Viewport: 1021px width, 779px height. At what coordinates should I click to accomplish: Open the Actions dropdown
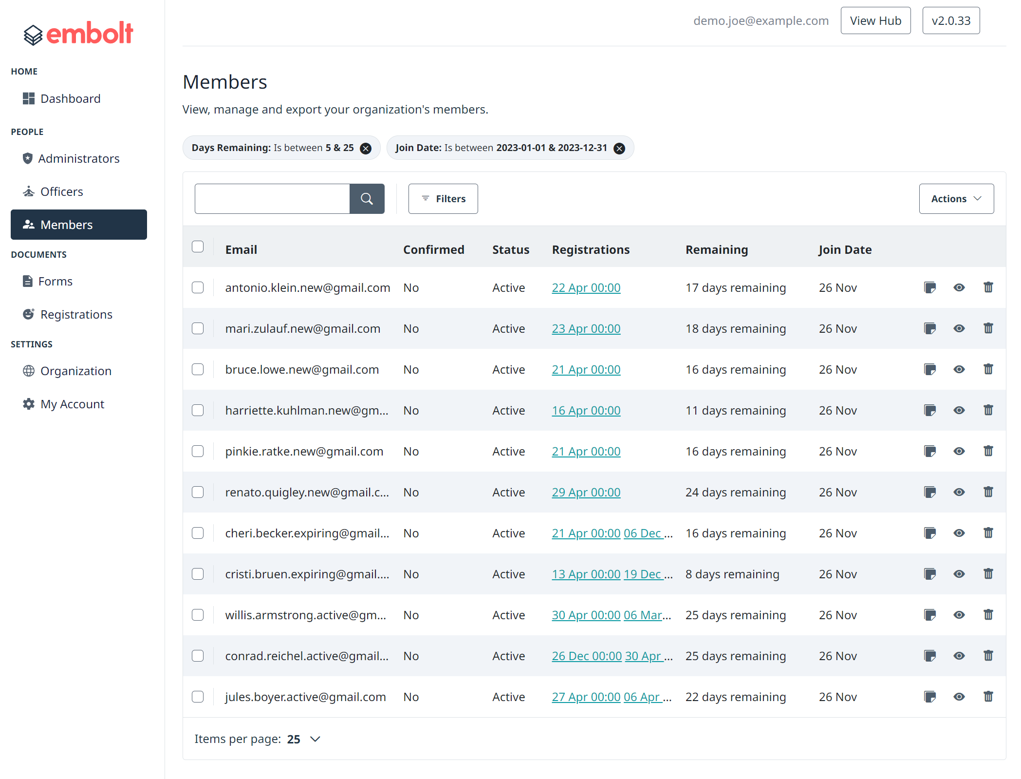956,199
